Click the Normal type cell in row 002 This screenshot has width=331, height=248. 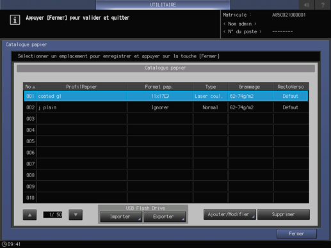[x=211, y=107]
